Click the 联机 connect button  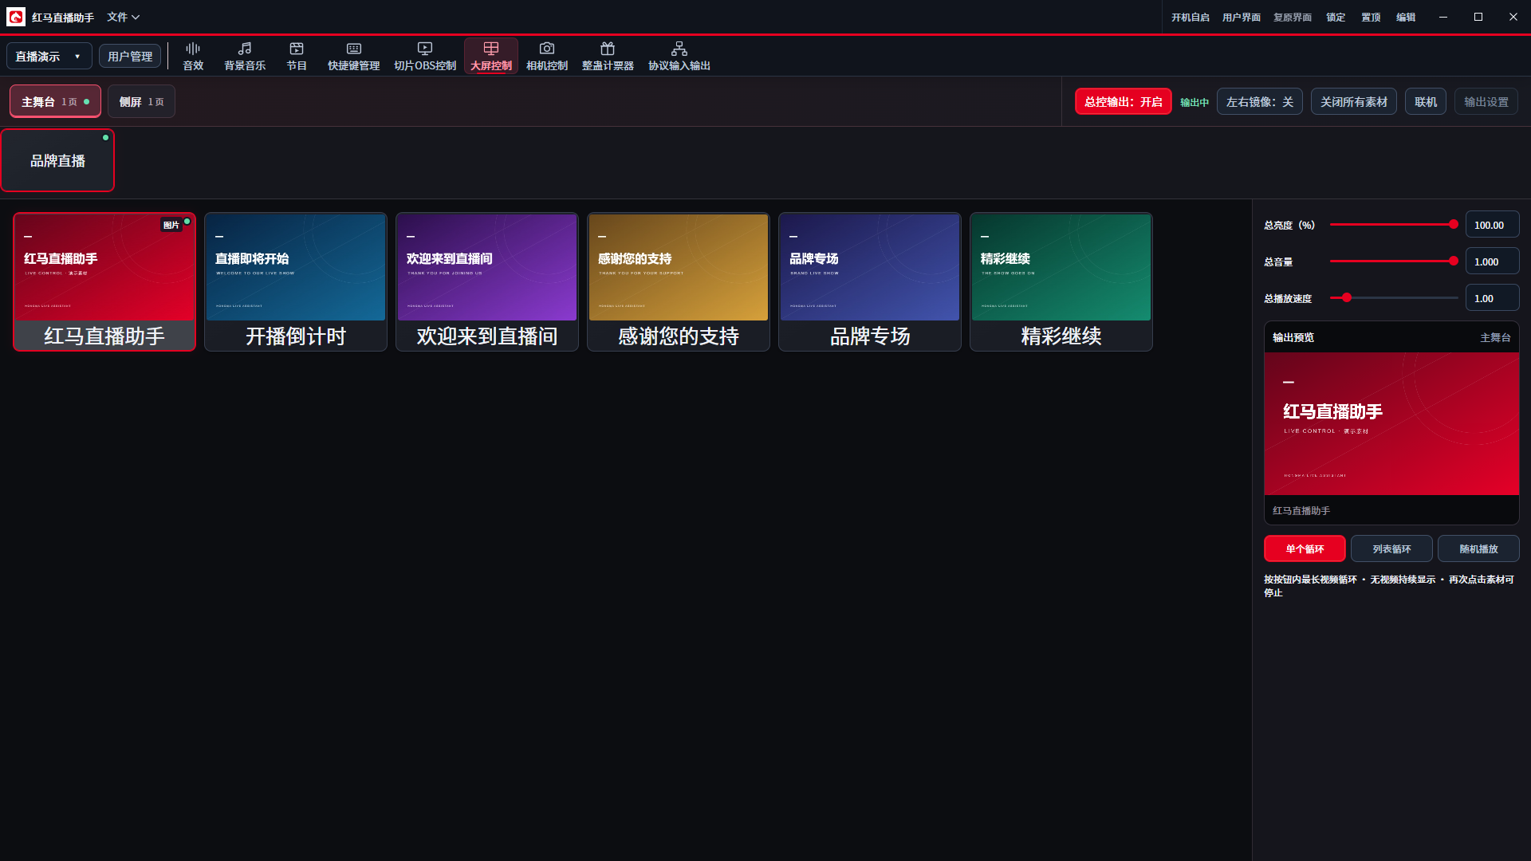[1425, 101]
